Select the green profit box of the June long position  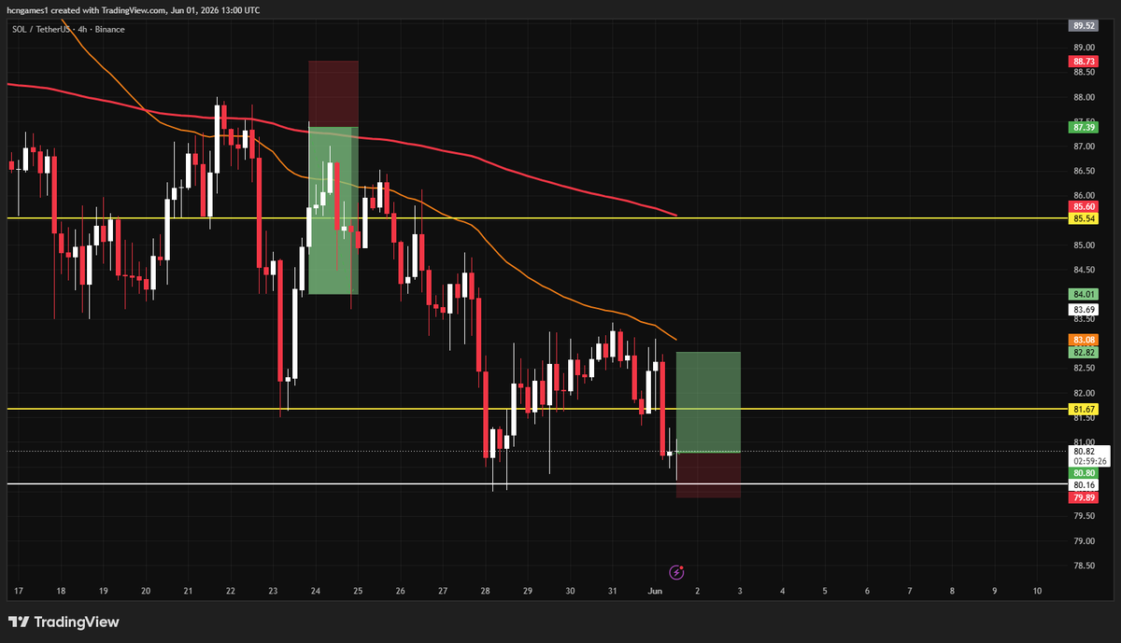pyautogui.click(x=708, y=402)
